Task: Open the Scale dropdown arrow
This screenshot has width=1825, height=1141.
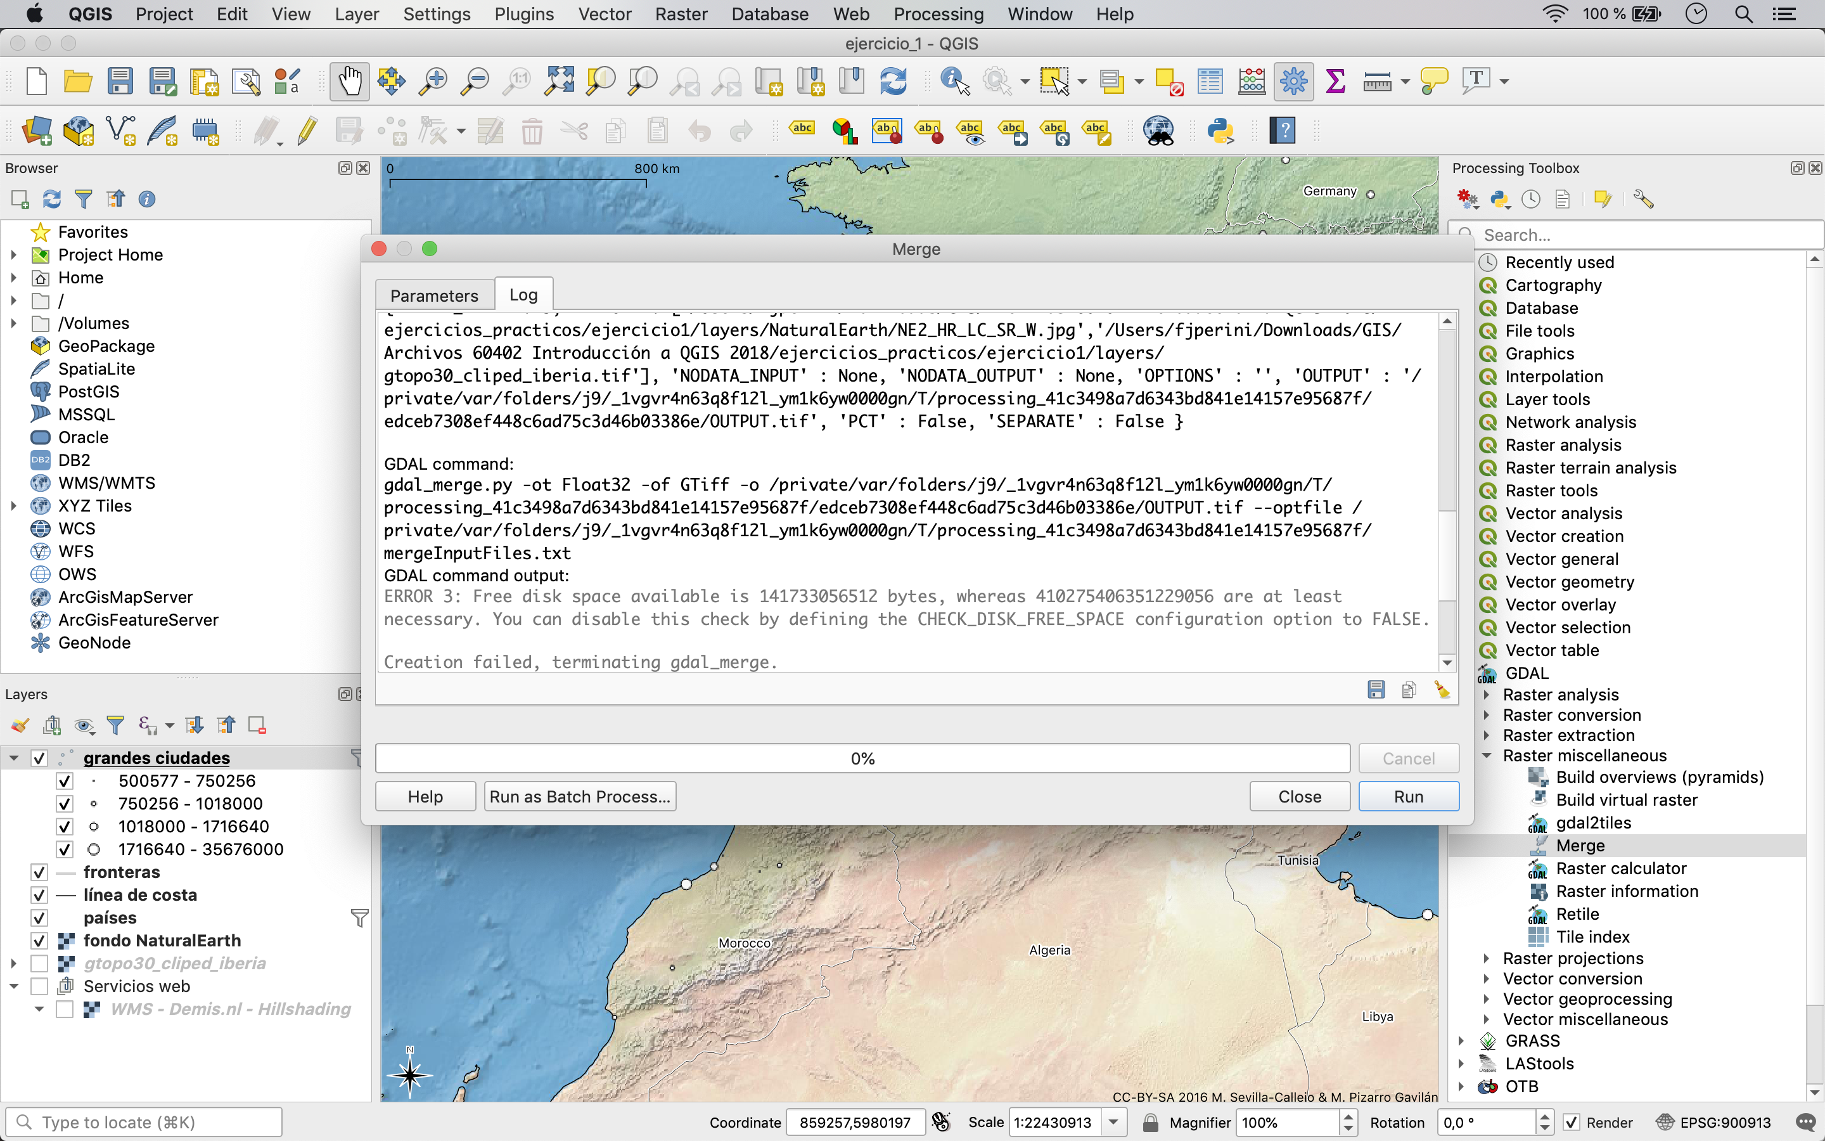Action: [1113, 1122]
